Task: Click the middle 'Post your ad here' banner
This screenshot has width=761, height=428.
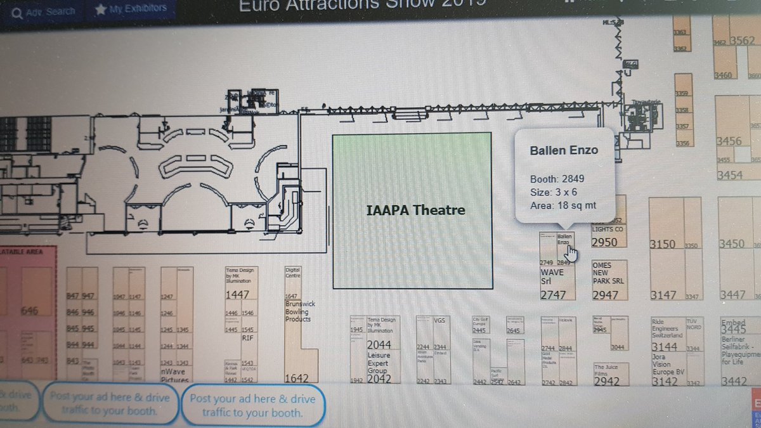Action: (x=110, y=405)
